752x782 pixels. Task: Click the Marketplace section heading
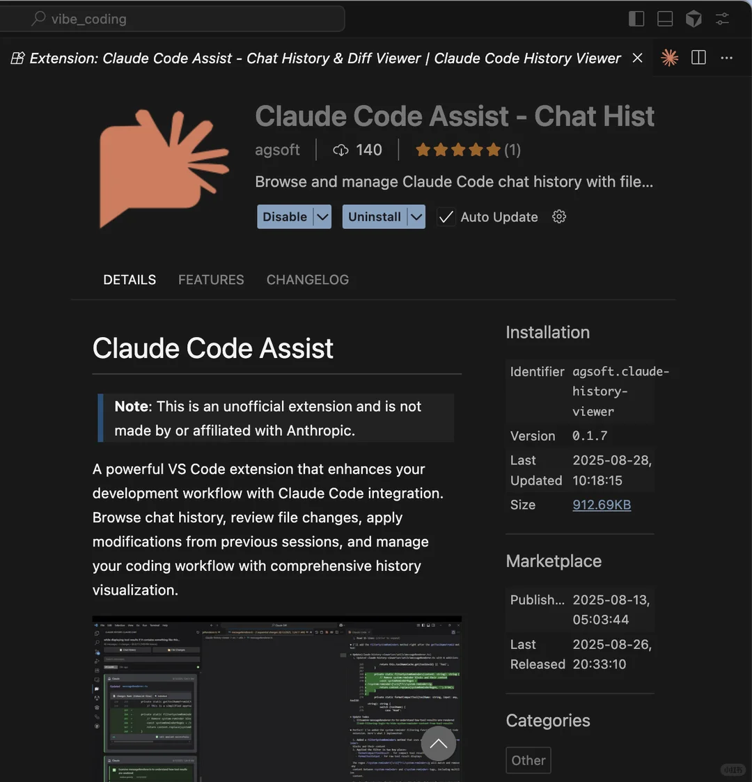554,561
